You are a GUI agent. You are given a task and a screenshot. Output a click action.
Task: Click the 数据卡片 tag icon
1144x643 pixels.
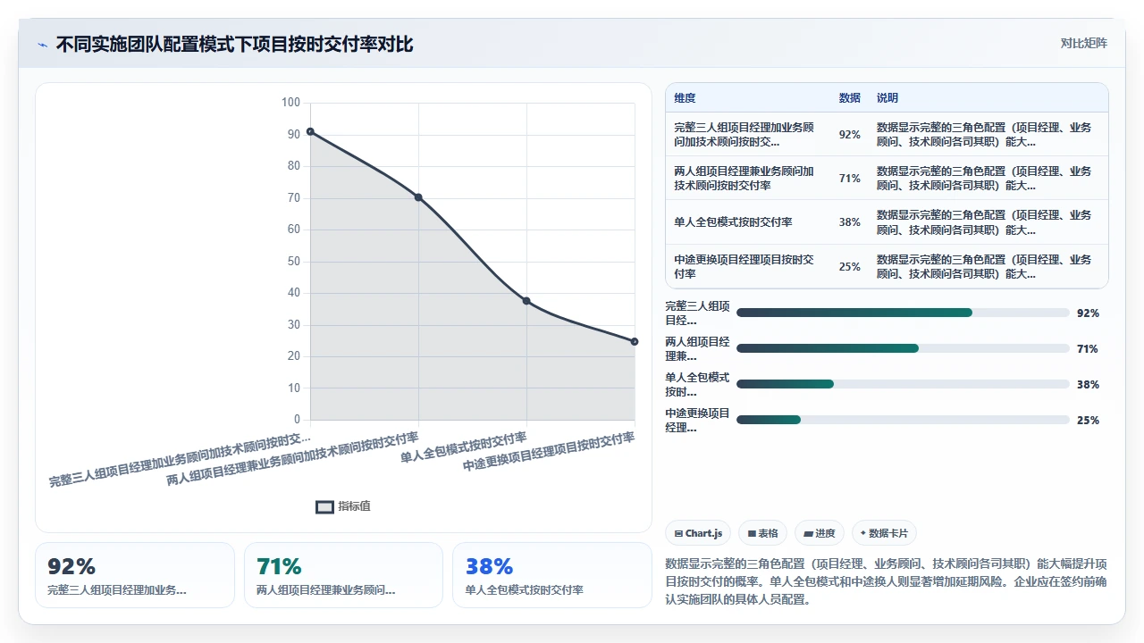(863, 533)
